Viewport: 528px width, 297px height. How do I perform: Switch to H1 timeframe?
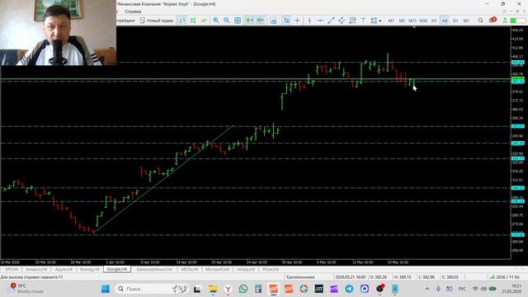434,21
